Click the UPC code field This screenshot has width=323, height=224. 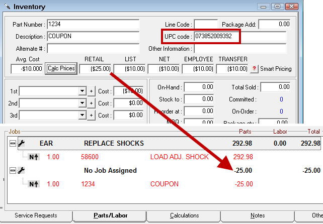coord(240,36)
